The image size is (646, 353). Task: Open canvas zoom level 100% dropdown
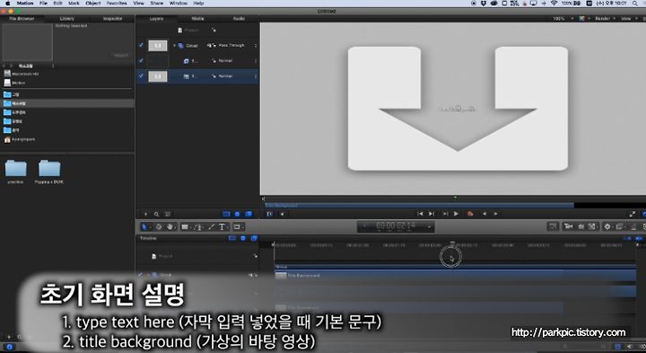[563, 19]
